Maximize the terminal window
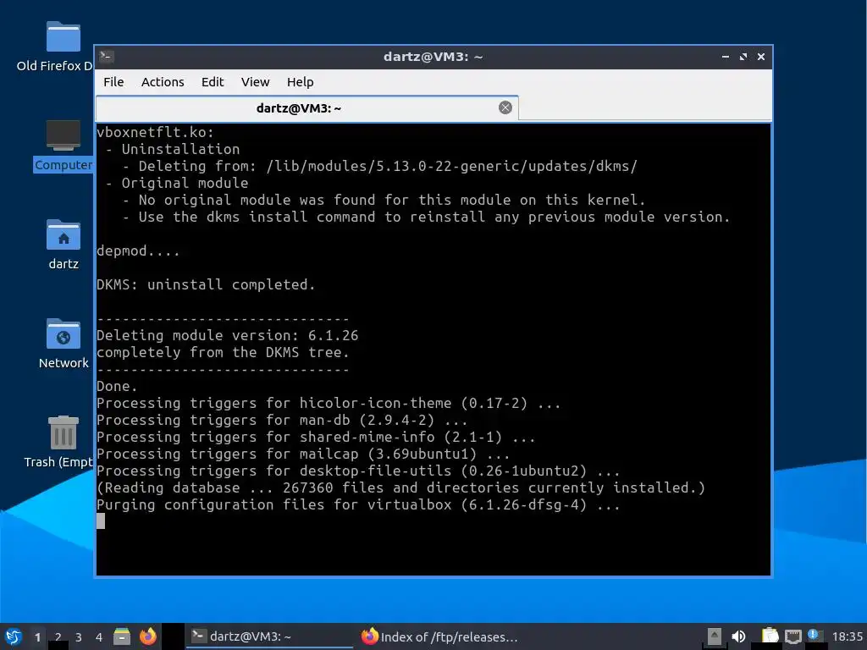 tap(743, 57)
